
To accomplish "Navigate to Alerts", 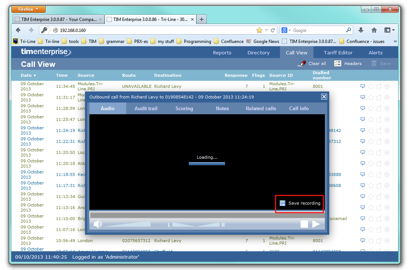I will point(376,53).
